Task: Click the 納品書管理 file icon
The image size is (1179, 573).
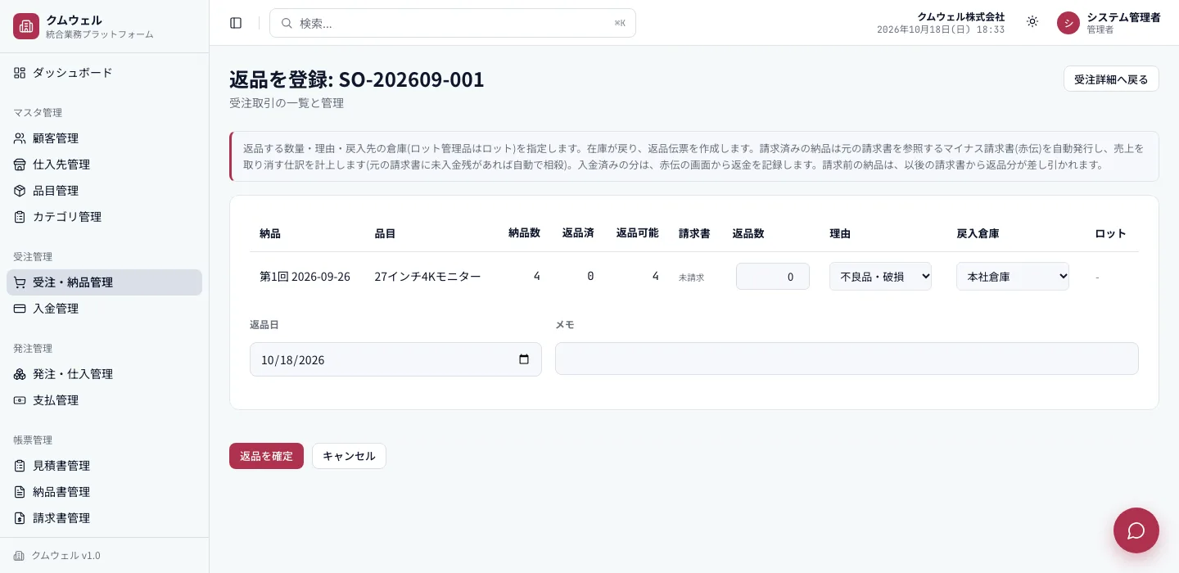Action: coord(20,492)
